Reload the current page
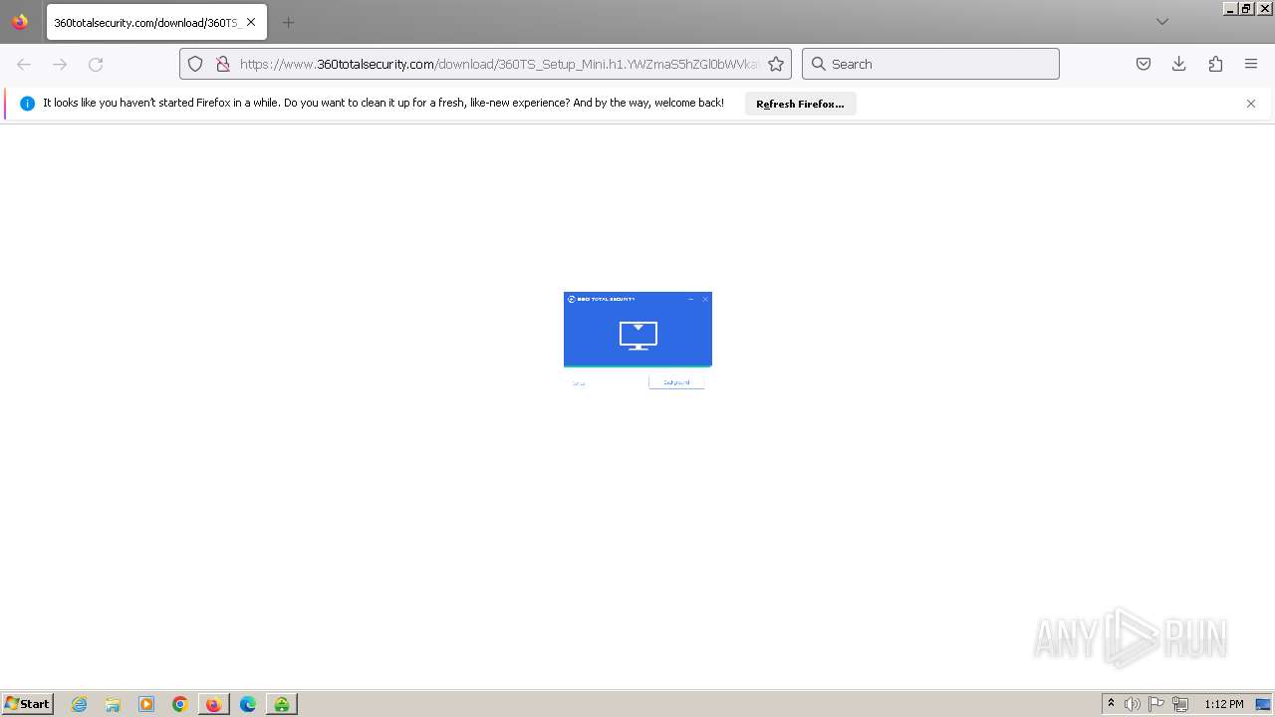Viewport: 1275px width, 717px height. coord(96,64)
